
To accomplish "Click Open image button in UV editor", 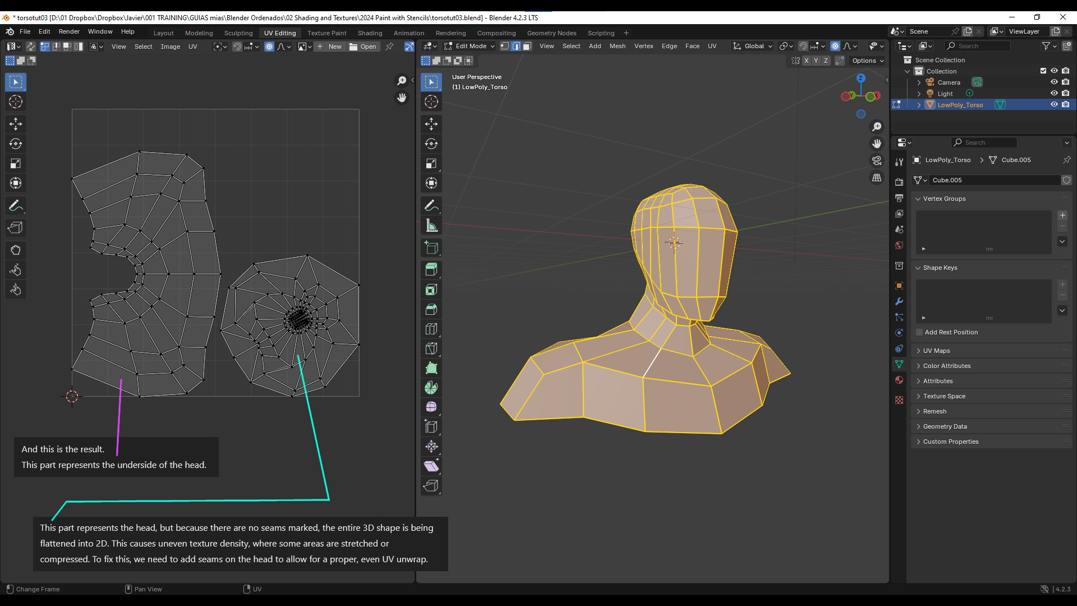I will coord(363,47).
